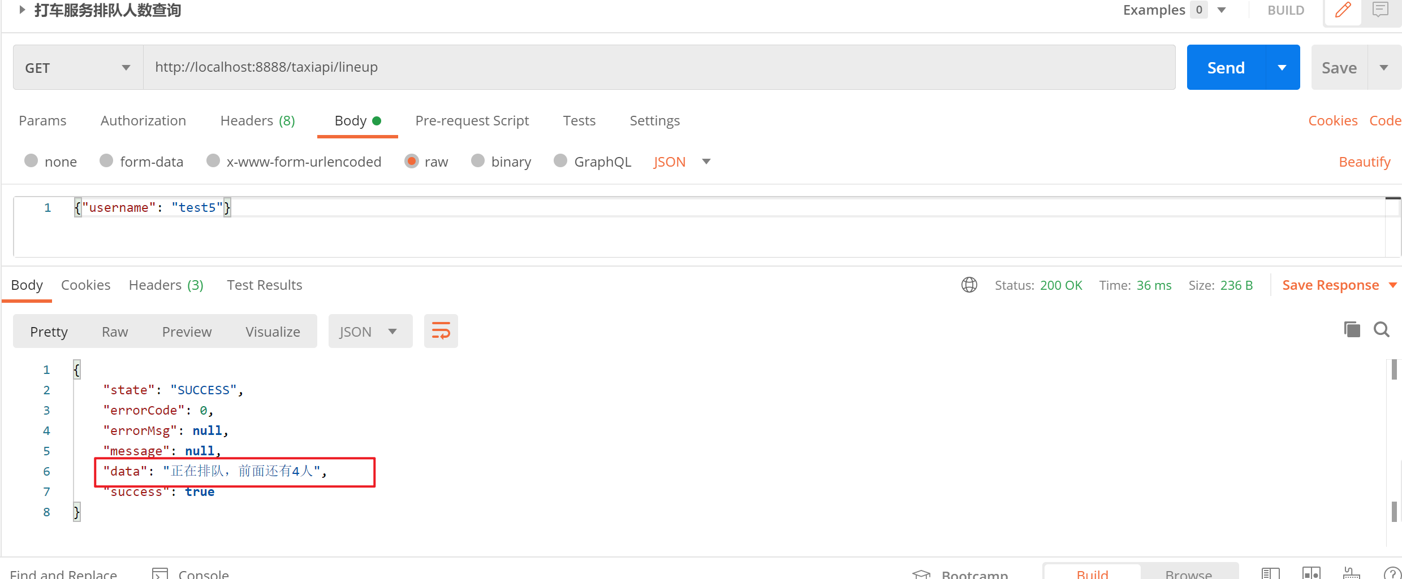Copy response with the copy icon

(x=1352, y=329)
